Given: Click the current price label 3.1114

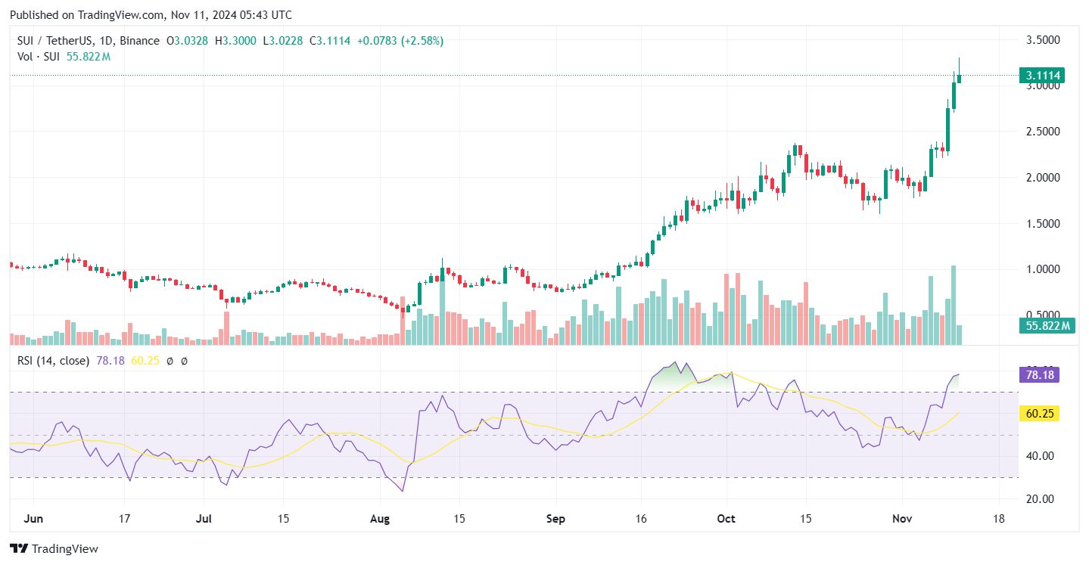Looking at the screenshot, I should (x=1042, y=75).
